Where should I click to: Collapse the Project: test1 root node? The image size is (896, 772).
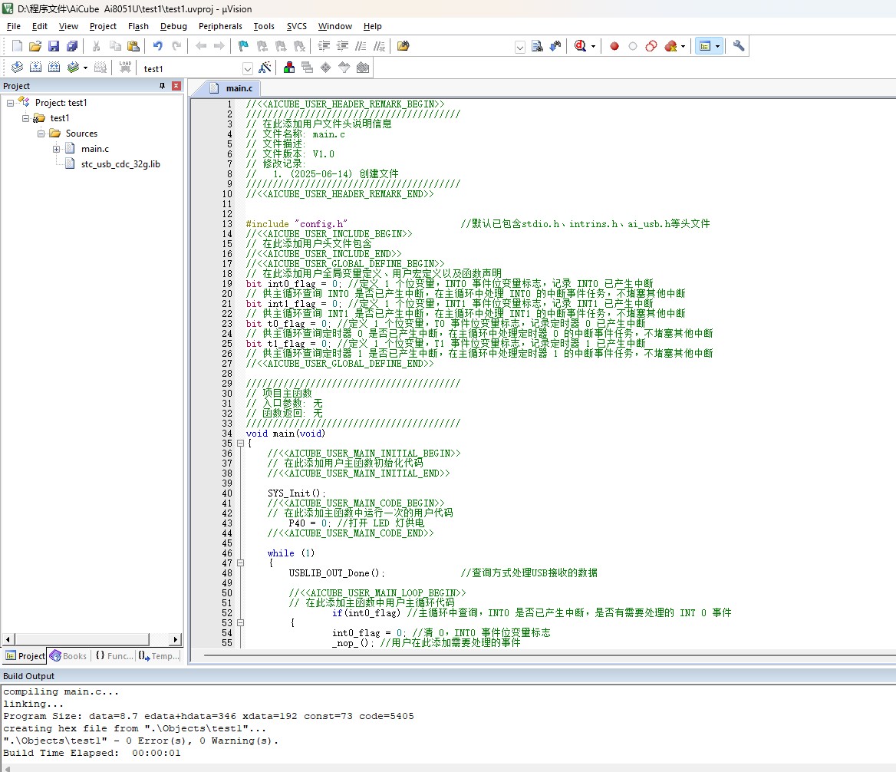tap(10, 103)
